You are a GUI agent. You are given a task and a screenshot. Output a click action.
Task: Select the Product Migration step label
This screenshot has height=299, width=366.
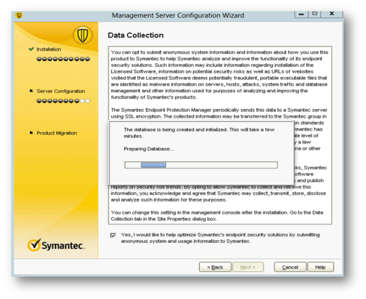[x=57, y=134]
